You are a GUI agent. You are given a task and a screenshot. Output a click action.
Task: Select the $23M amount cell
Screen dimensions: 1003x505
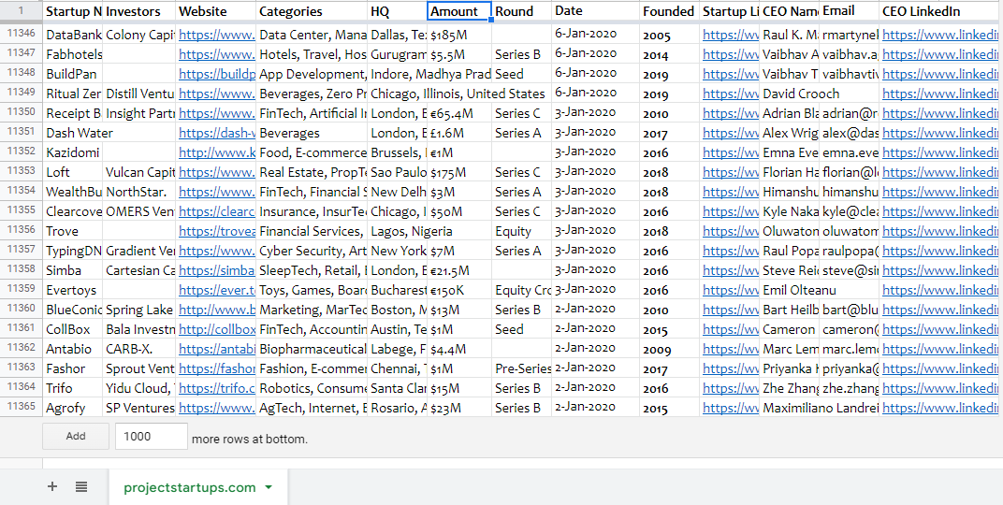[x=459, y=408]
